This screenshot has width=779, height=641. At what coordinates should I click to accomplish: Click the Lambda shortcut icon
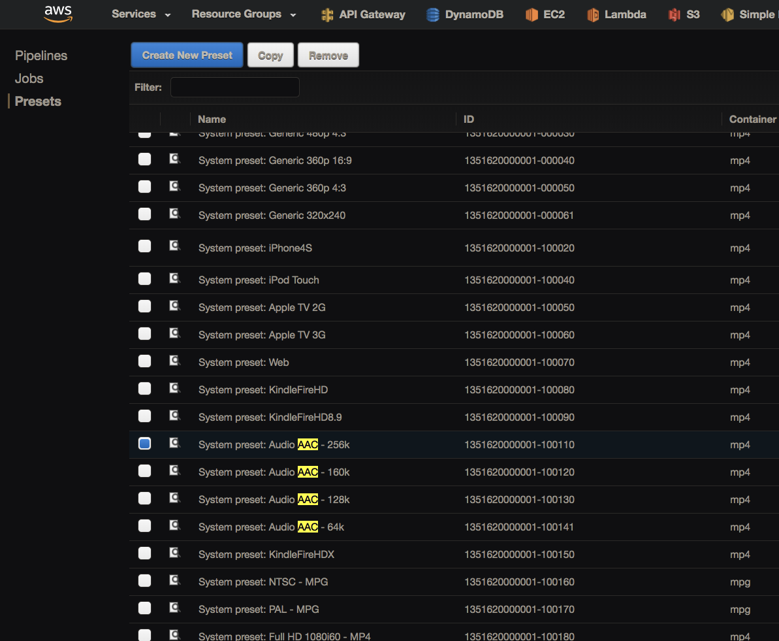[x=593, y=14]
